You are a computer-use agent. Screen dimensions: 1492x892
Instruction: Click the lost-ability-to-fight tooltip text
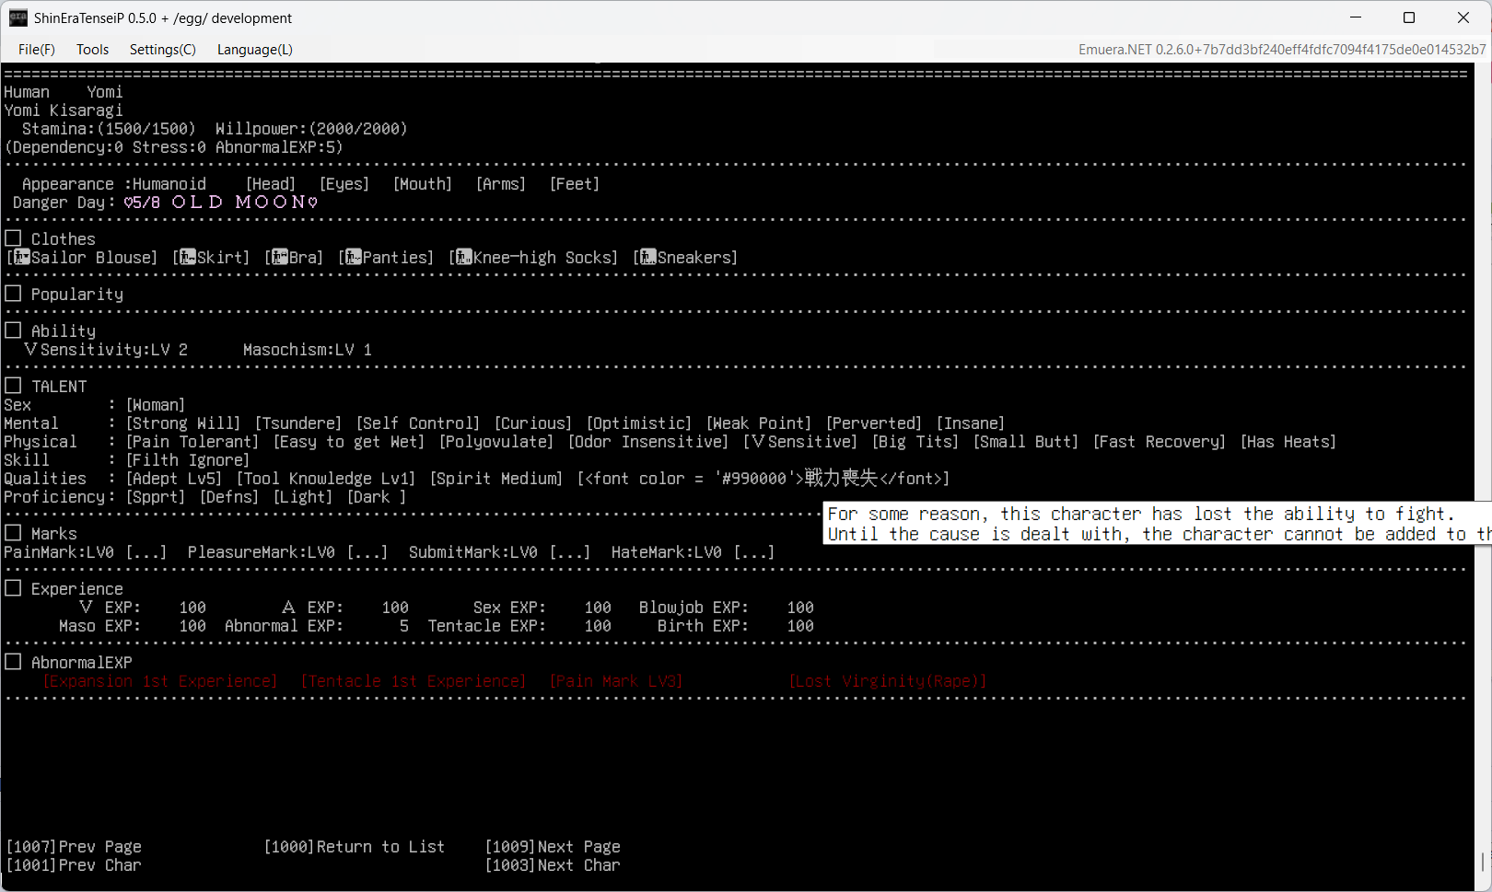click(x=1157, y=524)
